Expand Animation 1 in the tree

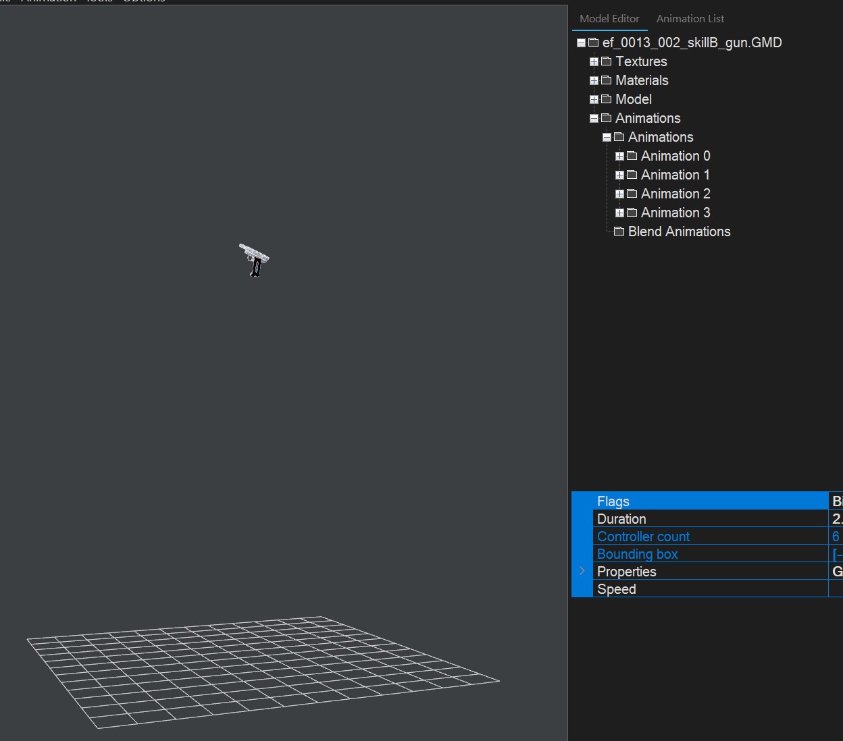point(619,175)
